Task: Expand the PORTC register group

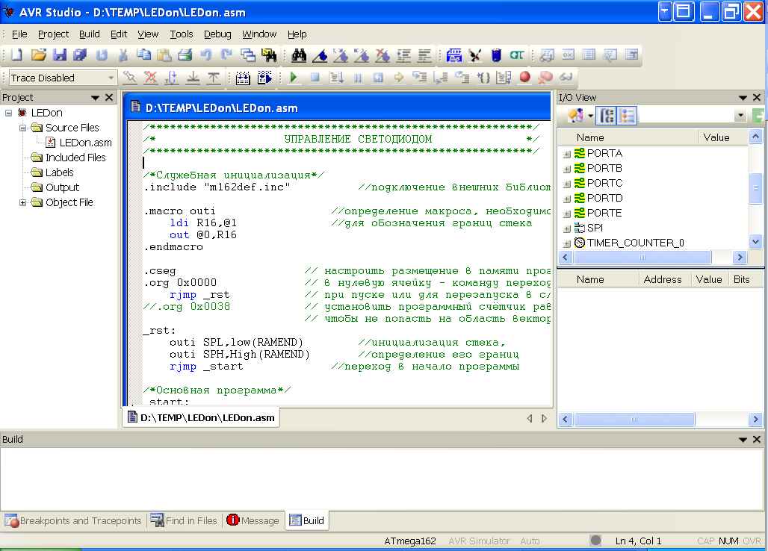Action: tap(567, 184)
